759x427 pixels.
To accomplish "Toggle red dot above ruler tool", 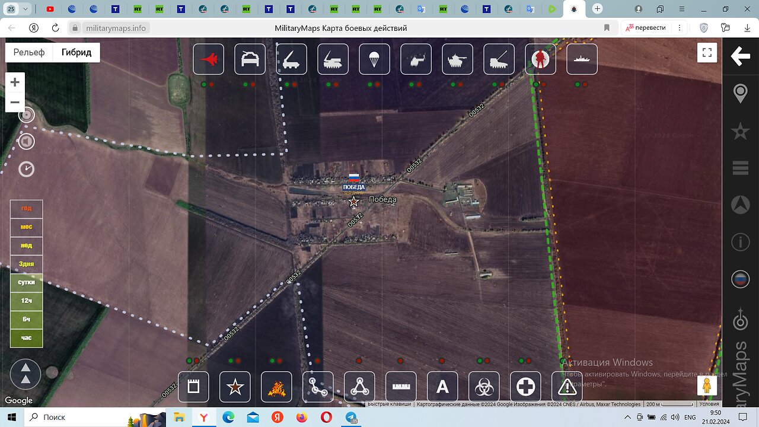I will 400,361.
